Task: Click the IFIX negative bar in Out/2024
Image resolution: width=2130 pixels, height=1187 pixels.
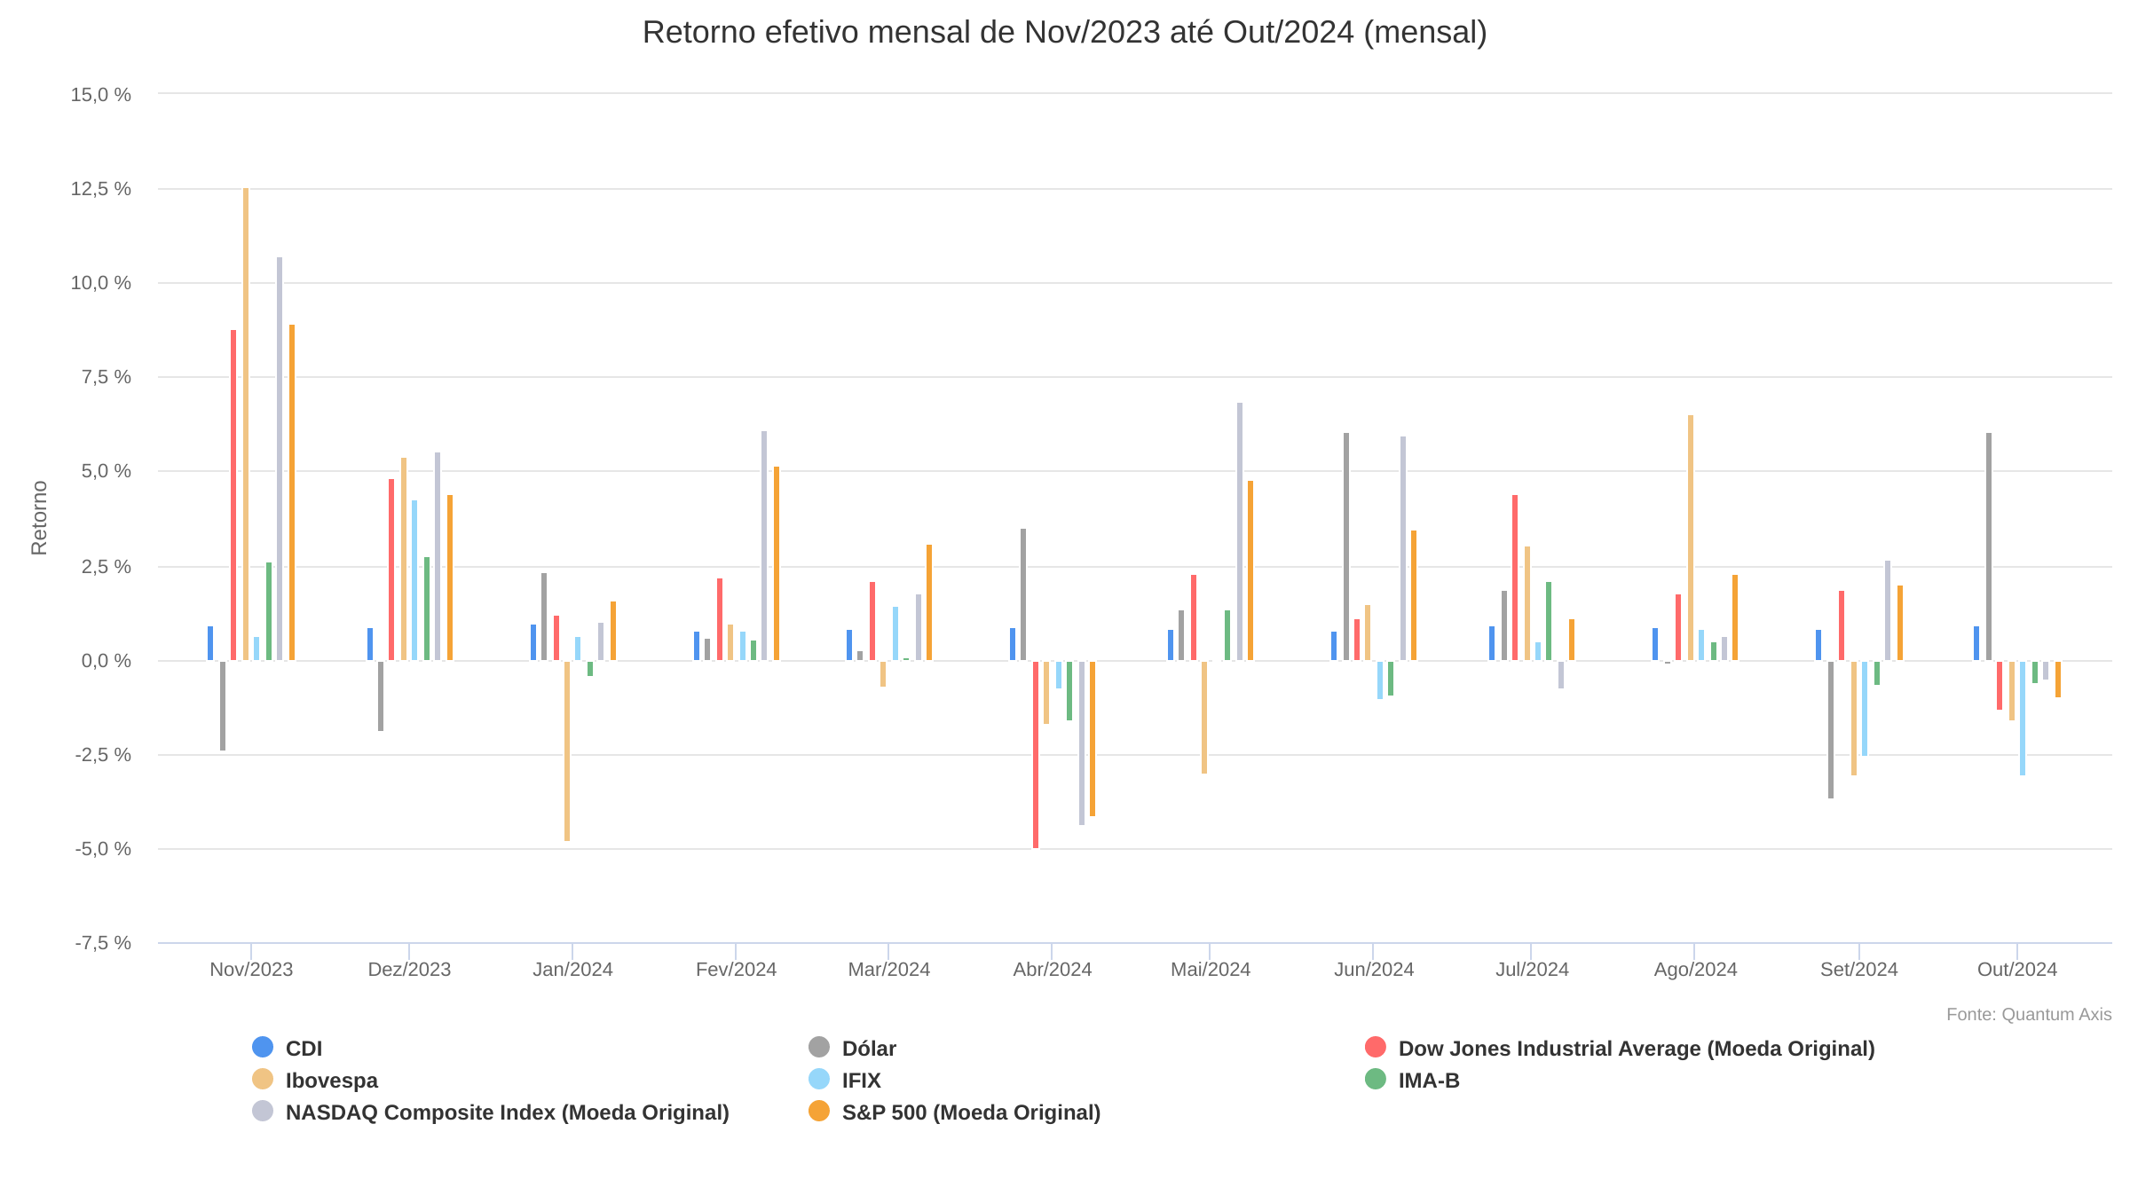Action: tap(2023, 719)
